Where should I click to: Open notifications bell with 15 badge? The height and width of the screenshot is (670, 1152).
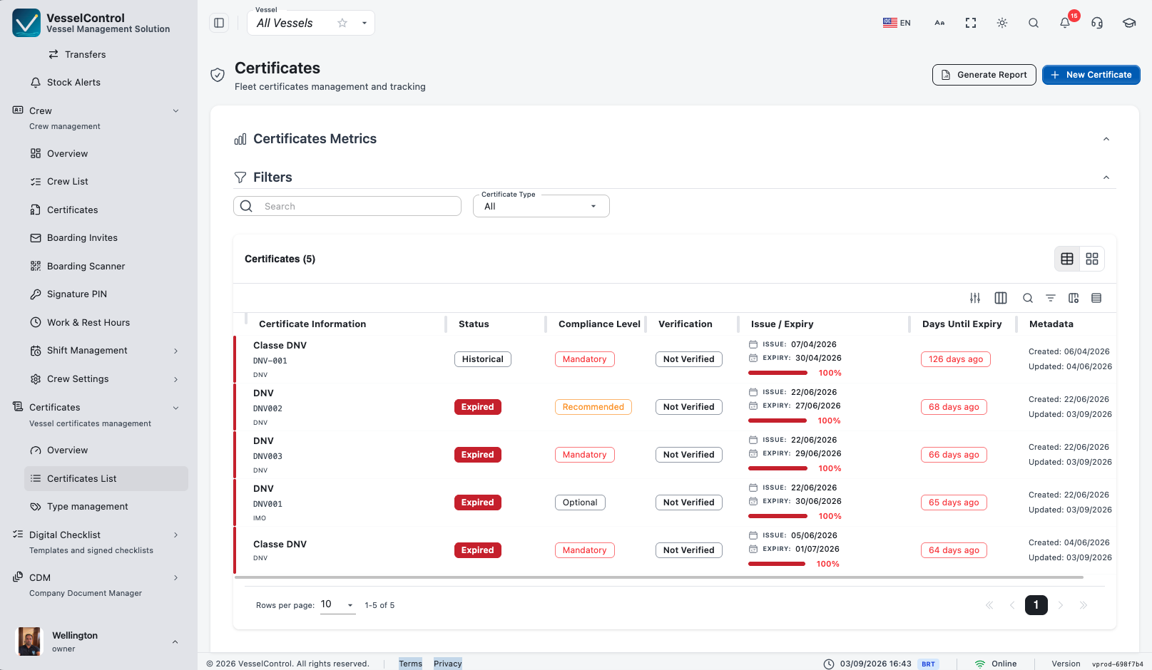(1065, 23)
